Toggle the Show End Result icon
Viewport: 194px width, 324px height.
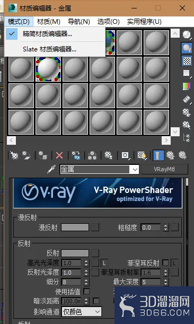point(158,155)
